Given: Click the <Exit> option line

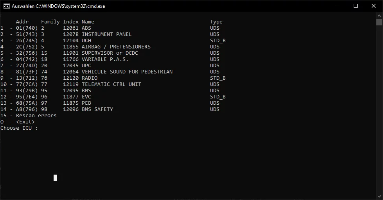Looking at the screenshot, I should tap(25, 122).
